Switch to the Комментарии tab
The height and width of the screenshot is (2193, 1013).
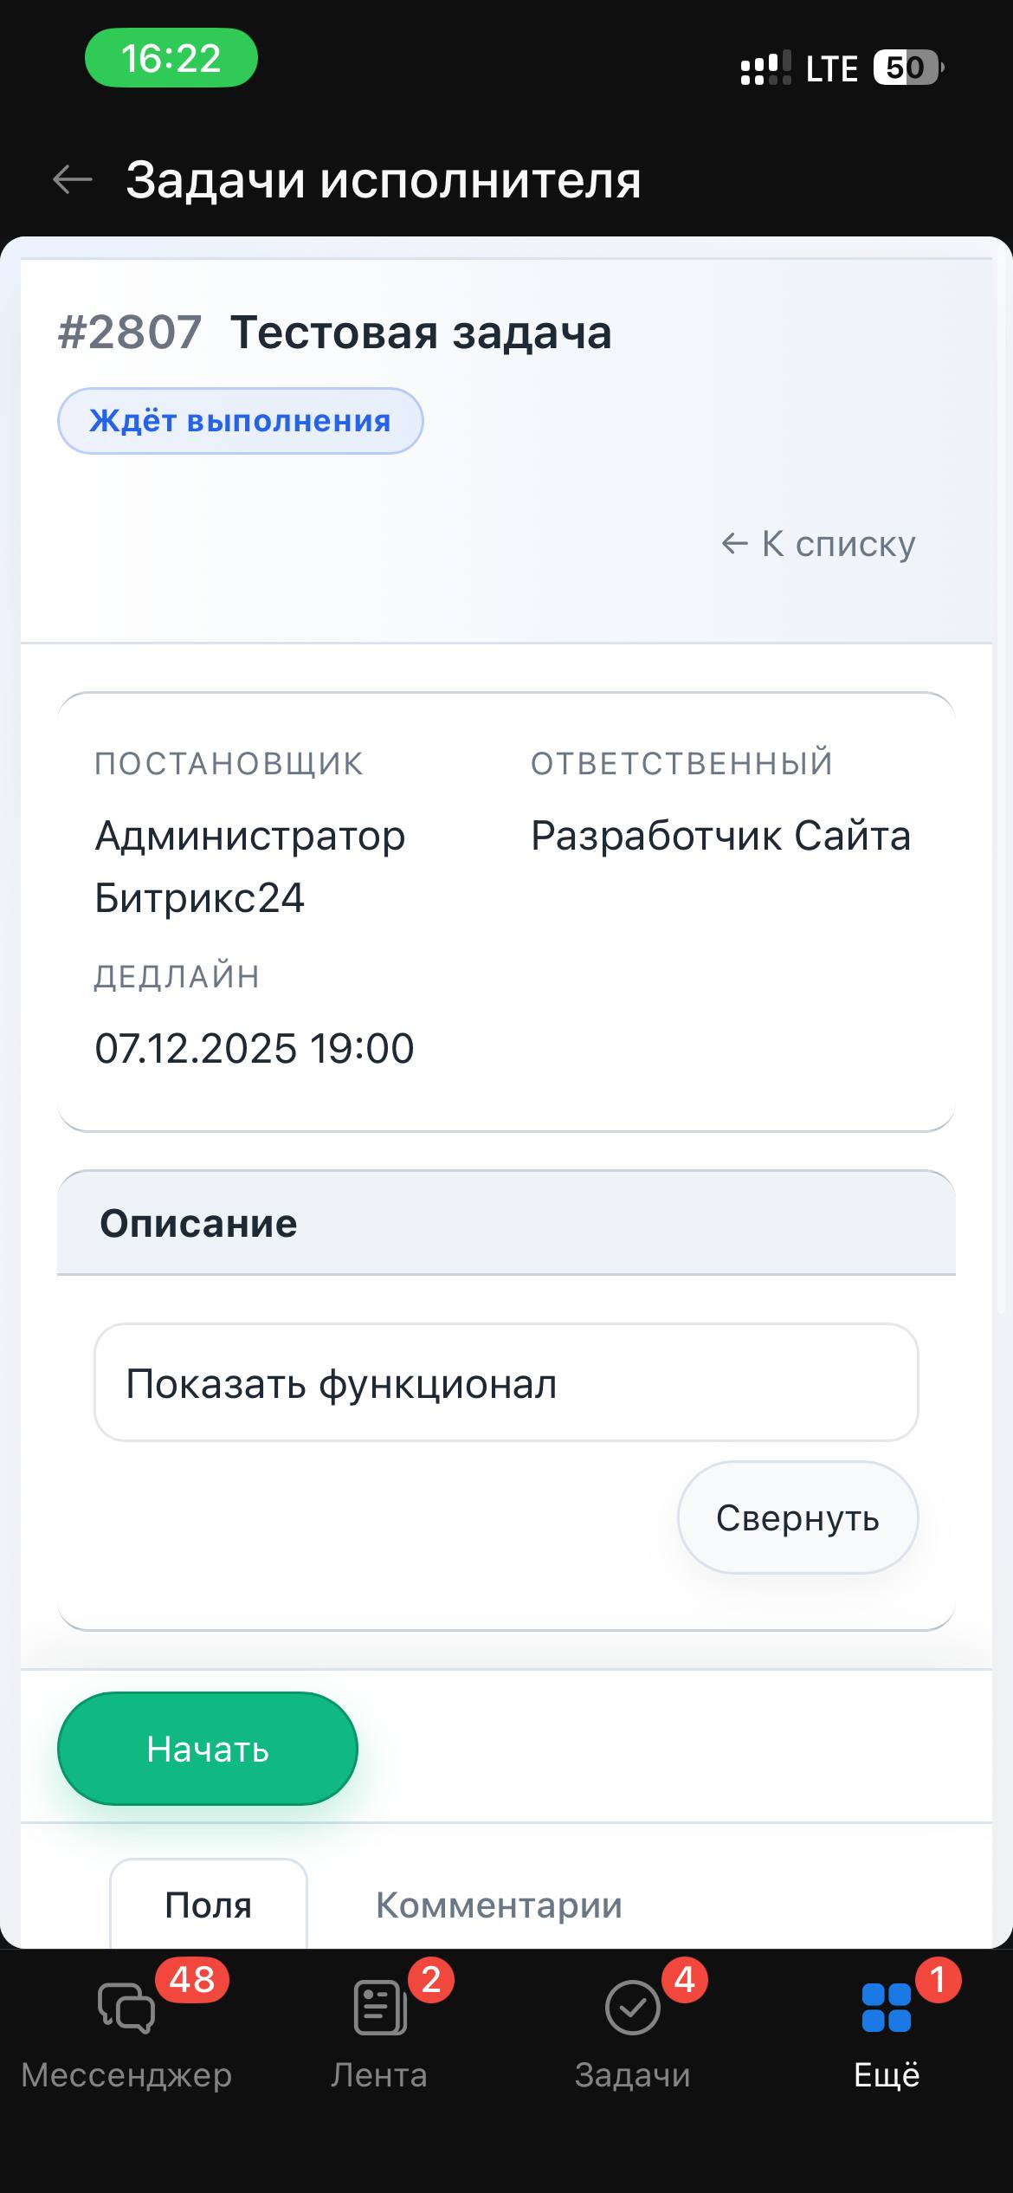pyautogui.click(x=499, y=1905)
